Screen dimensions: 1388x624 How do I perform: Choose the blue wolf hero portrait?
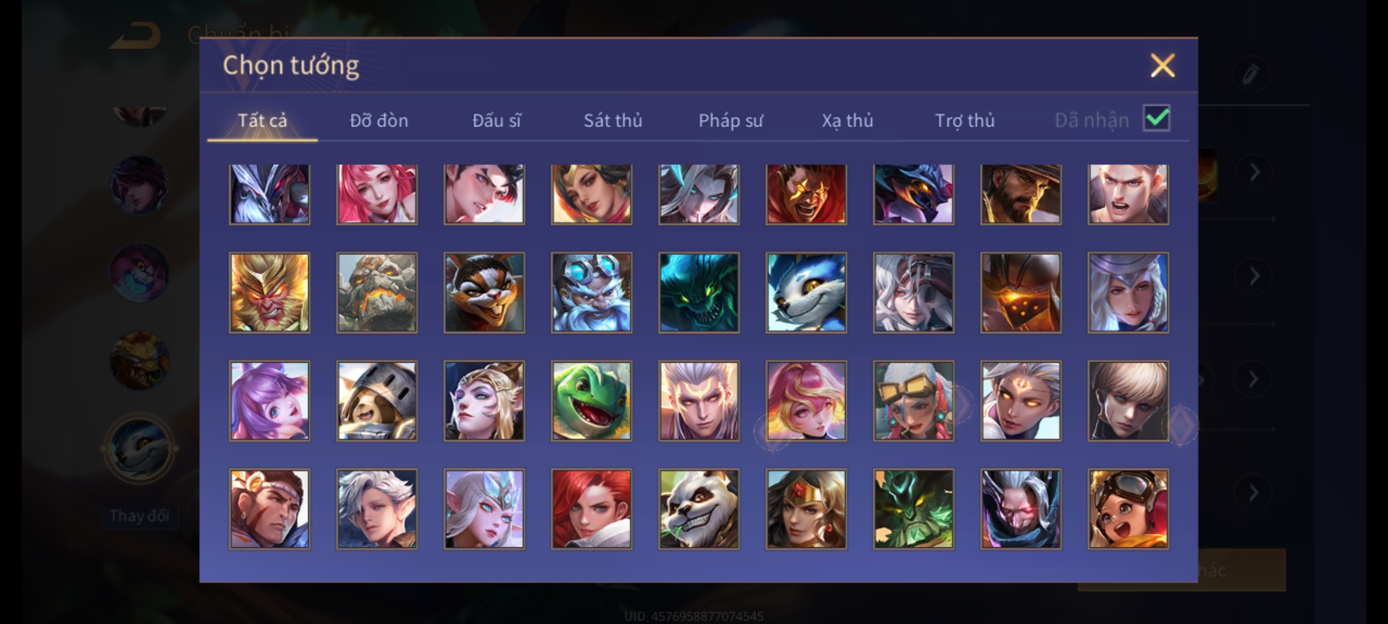tap(806, 292)
